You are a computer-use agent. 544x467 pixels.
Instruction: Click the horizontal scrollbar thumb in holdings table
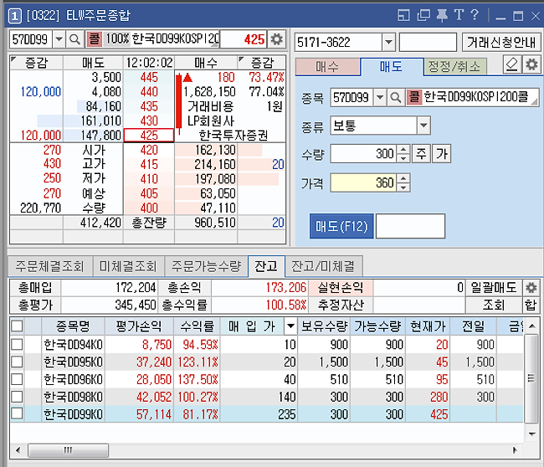(x=68, y=450)
